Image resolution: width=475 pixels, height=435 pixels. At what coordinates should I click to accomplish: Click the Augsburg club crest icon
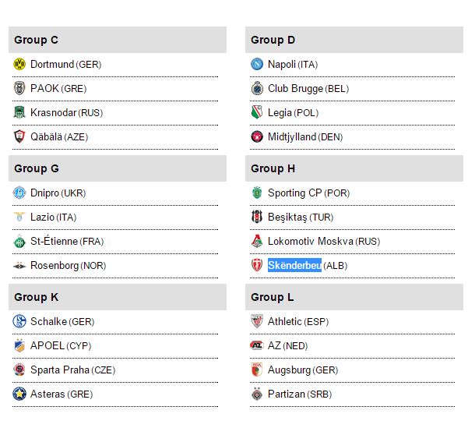(x=257, y=370)
